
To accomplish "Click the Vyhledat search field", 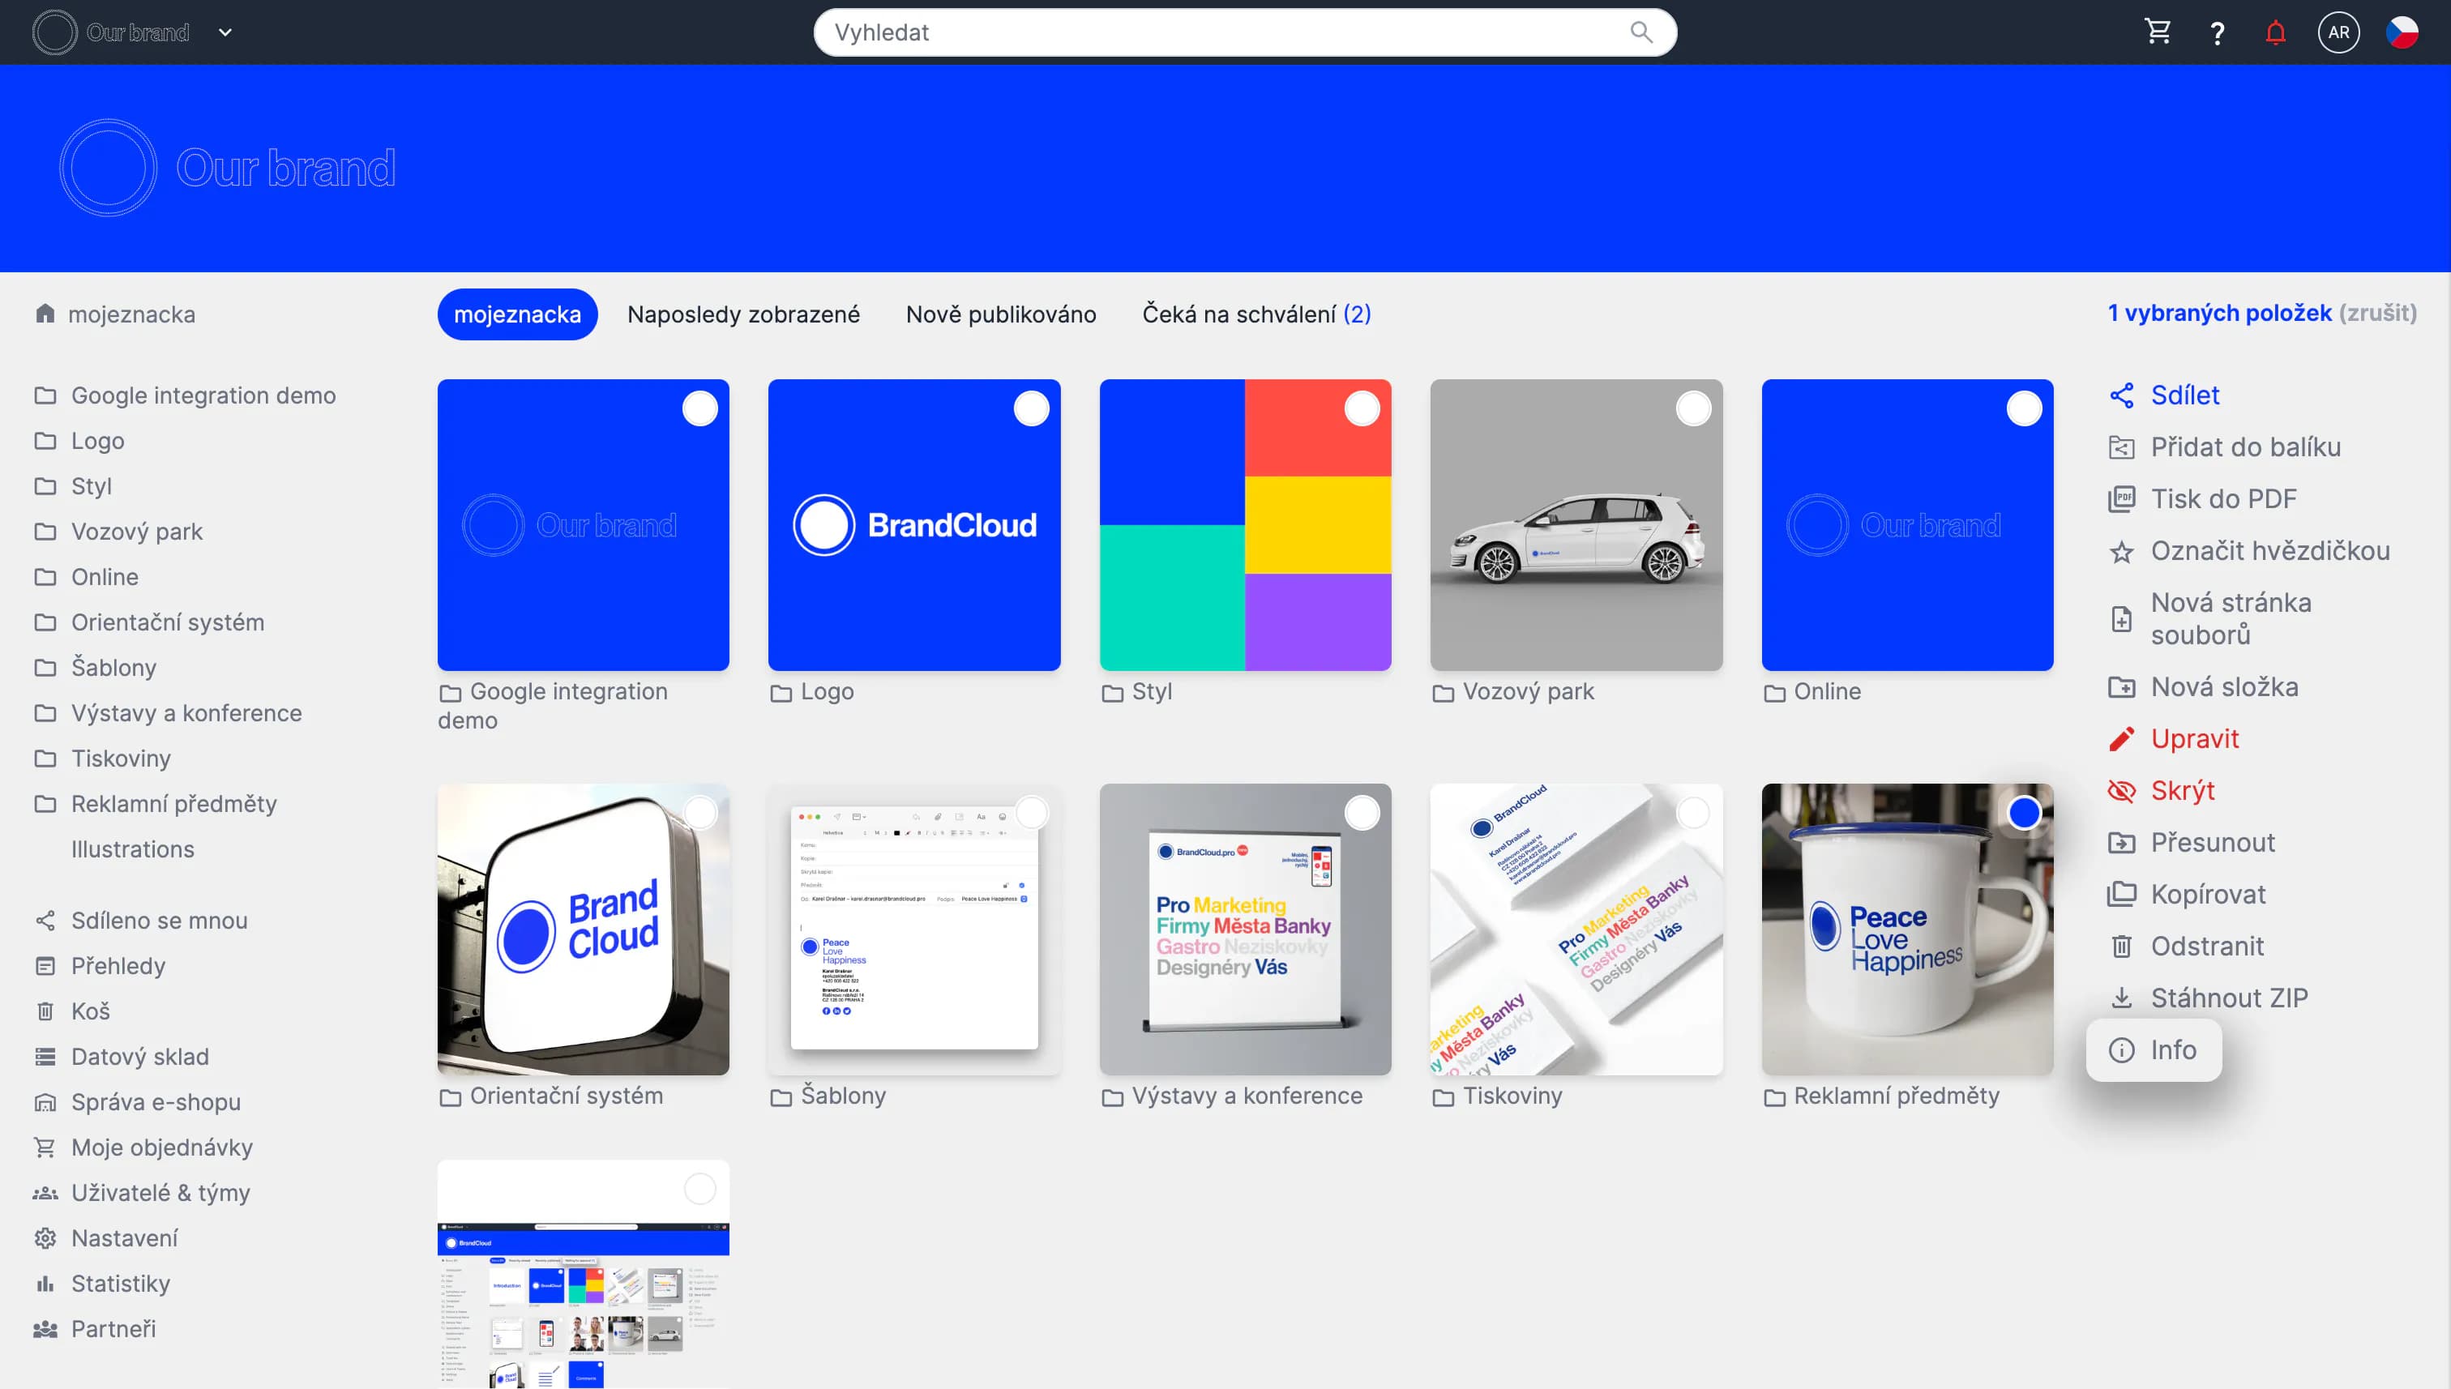I will tap(1221, 32).
